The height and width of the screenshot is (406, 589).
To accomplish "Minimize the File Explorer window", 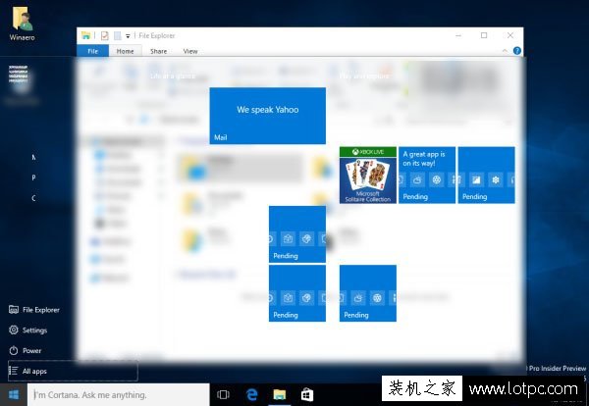I will (458, 35).
